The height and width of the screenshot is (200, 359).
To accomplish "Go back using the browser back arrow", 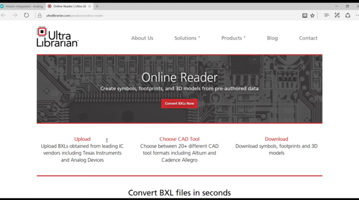I will pyautogui.click(x=4, y=15).
